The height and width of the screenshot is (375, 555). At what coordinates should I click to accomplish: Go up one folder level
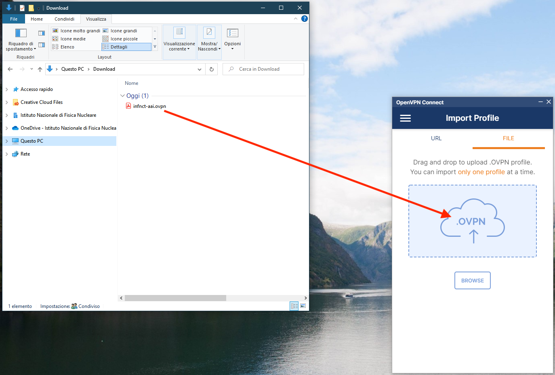(x=40, y=69)
